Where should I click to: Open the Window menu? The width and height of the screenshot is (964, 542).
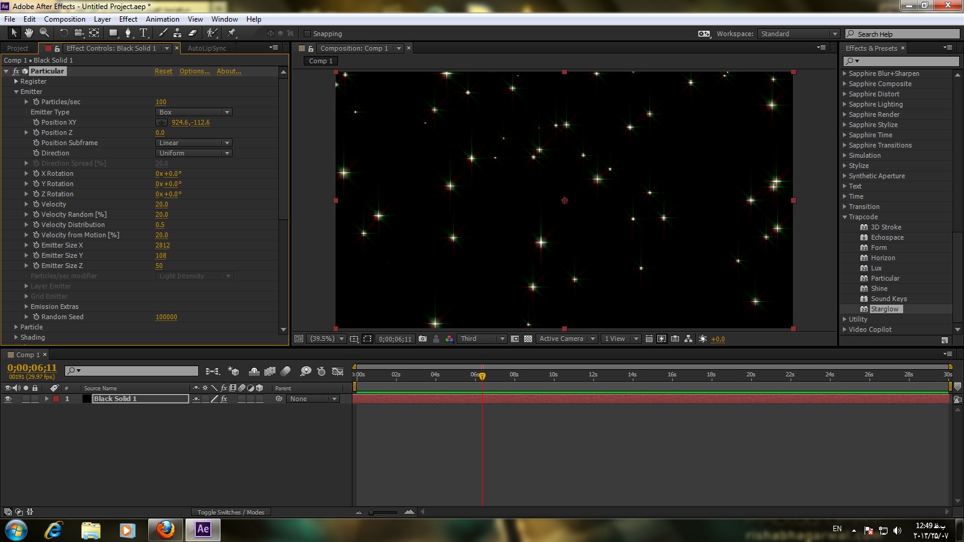[225, 19]
